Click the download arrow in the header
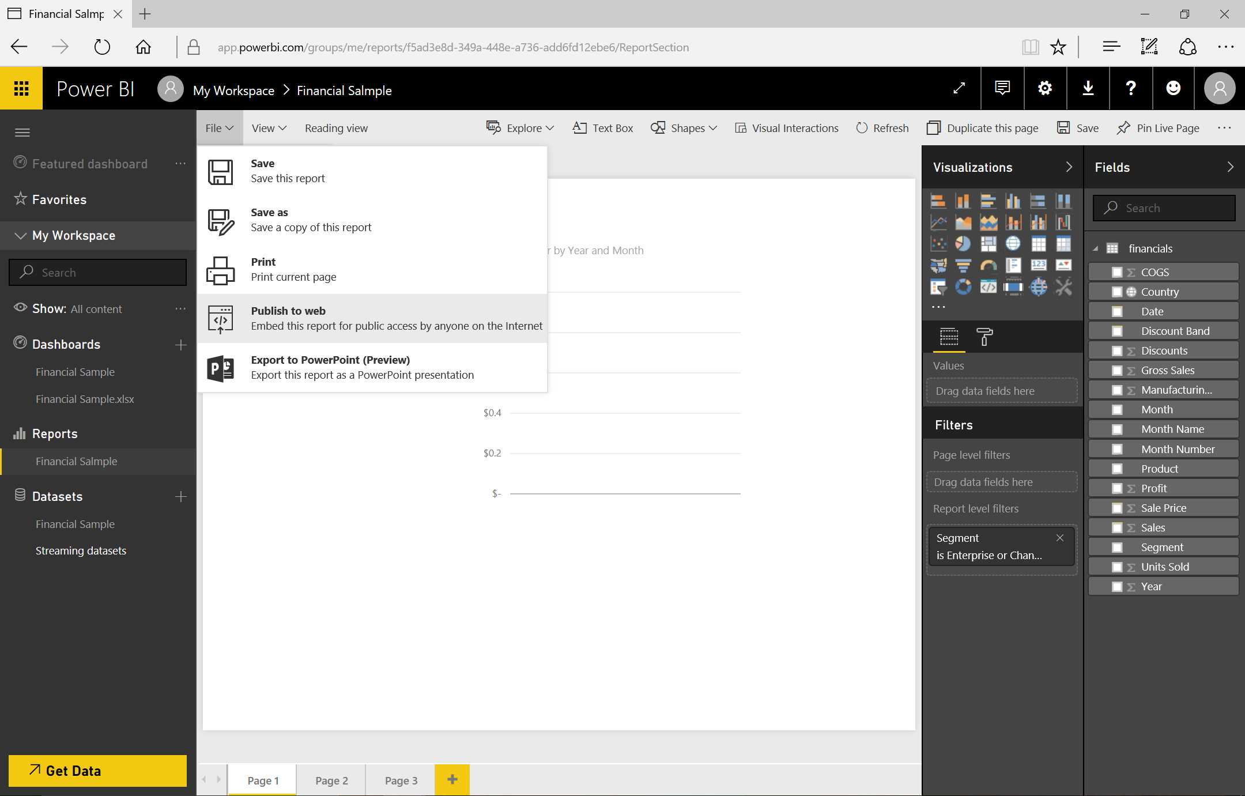Screen dimensions: 1245x796 point(1088,88)
